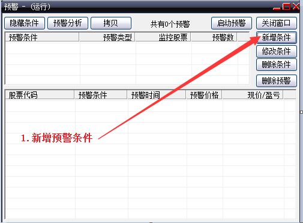Maximize the 预警 window
Image resolution: width=303 pixels, height=223 pixels.
coord(286,7)
